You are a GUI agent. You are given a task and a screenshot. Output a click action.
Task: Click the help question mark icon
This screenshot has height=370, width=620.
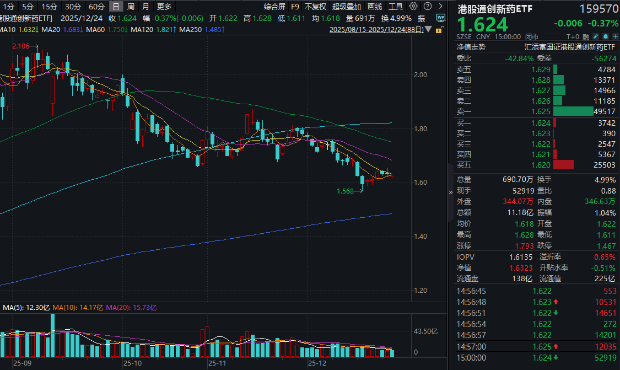(x=428, y=6)
